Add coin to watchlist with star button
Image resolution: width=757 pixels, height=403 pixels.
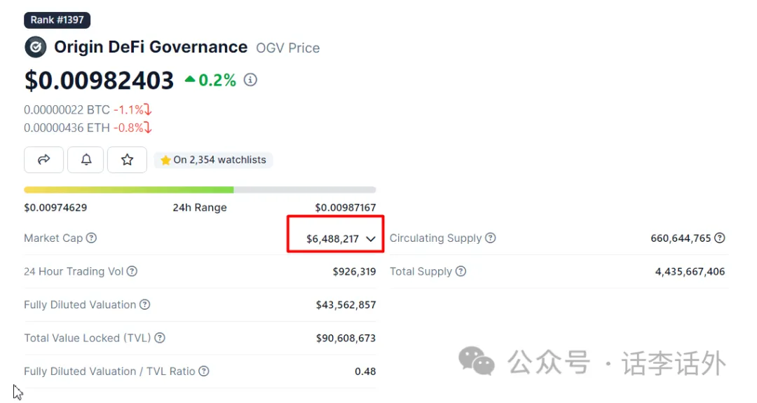pyautogui.click(x=127, y=160)
